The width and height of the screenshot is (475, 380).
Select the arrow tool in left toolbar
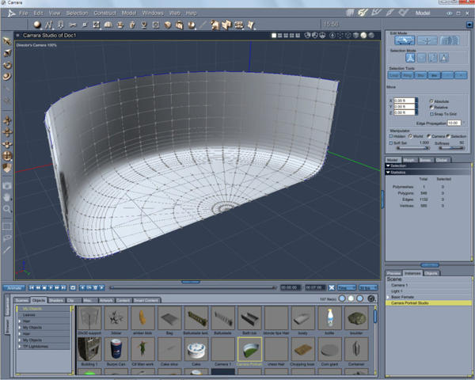(7, 41)
